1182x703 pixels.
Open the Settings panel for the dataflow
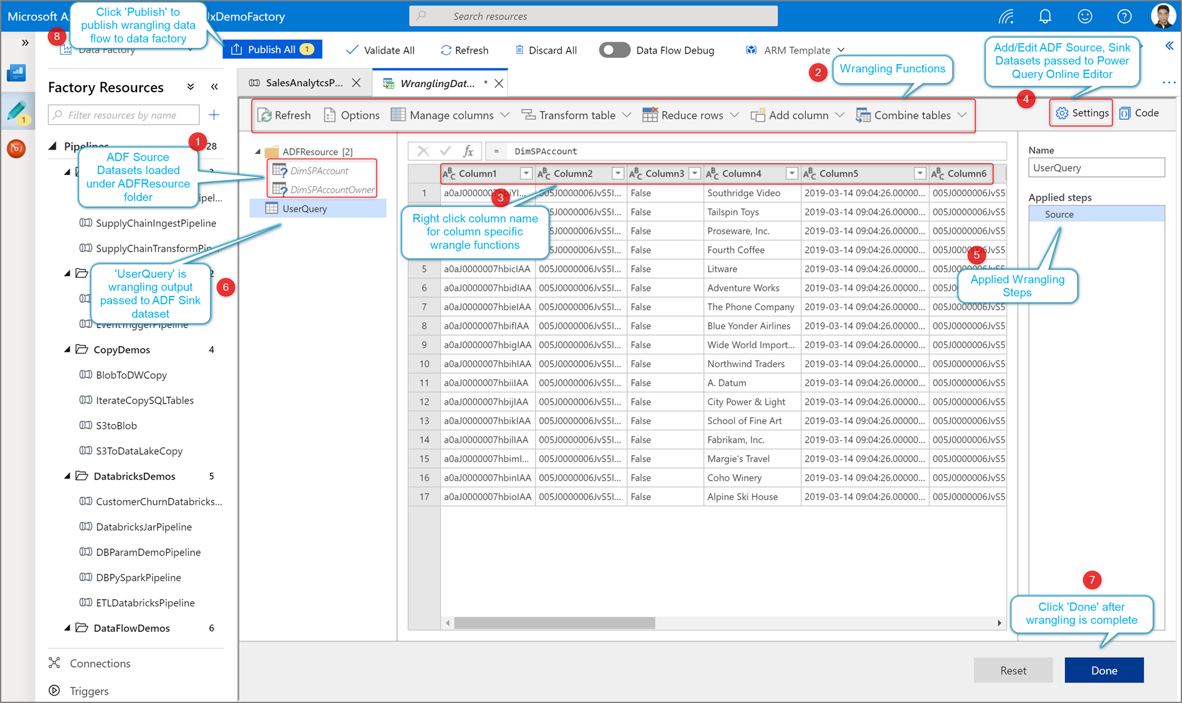click(x=1080, y=113)
